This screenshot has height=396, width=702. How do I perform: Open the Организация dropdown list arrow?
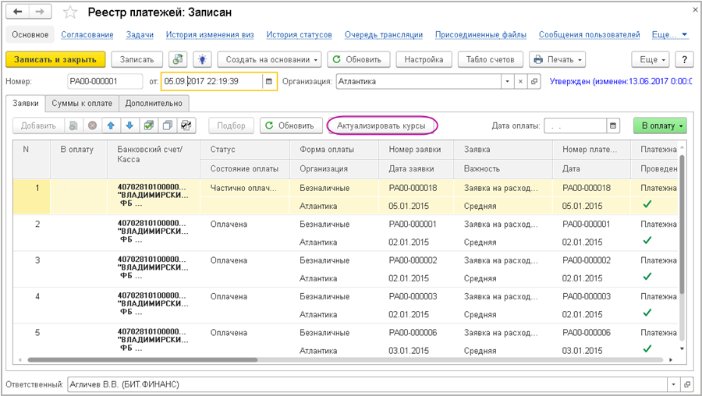click(x=508, y=81)
